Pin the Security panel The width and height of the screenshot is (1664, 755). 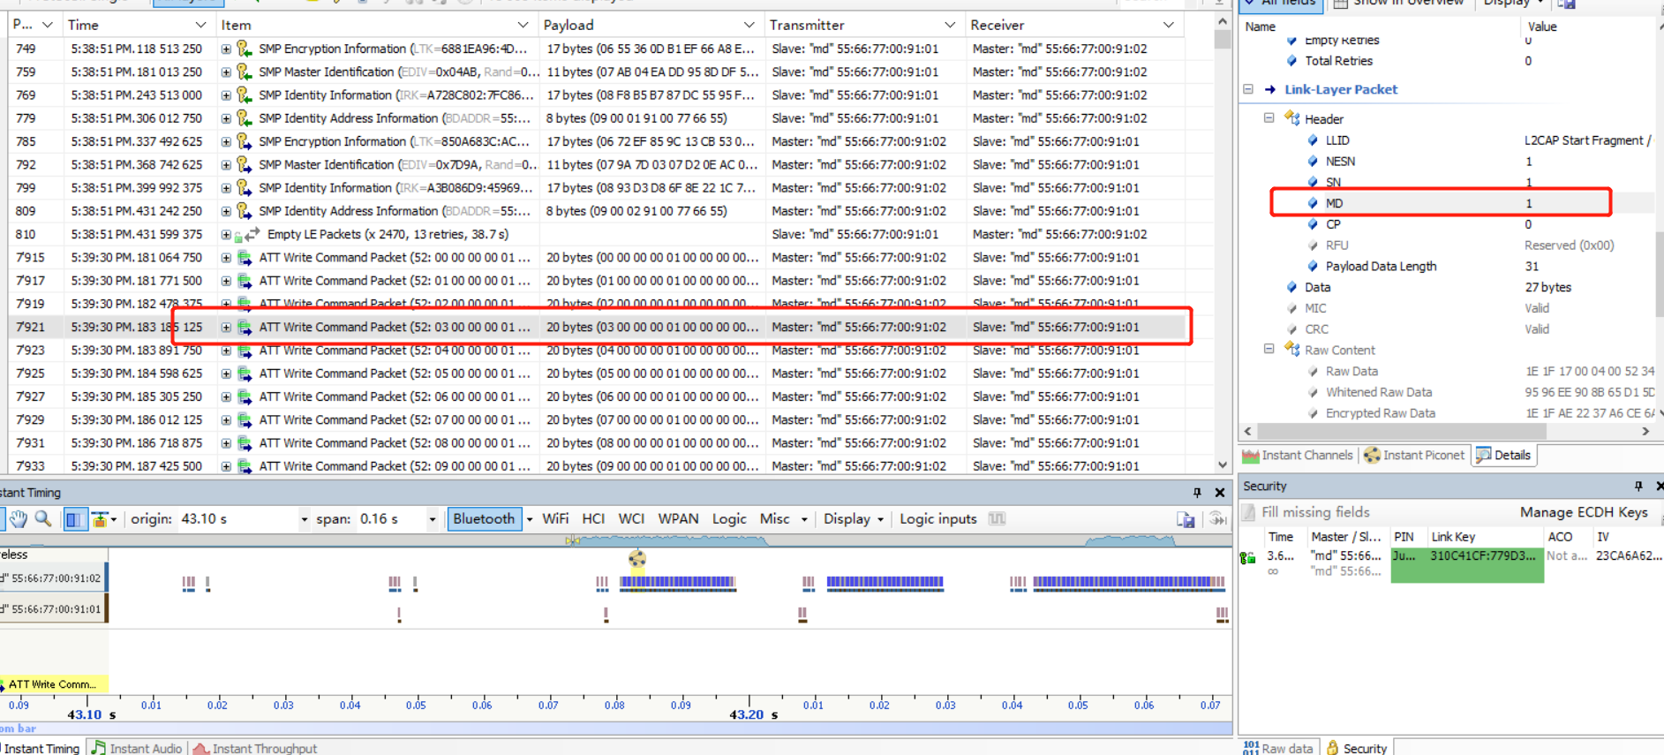tap(1638, 487)
